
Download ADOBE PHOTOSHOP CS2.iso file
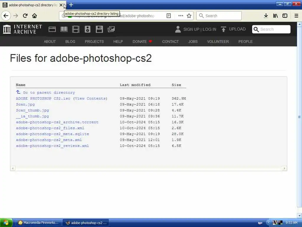click(43, 98)
